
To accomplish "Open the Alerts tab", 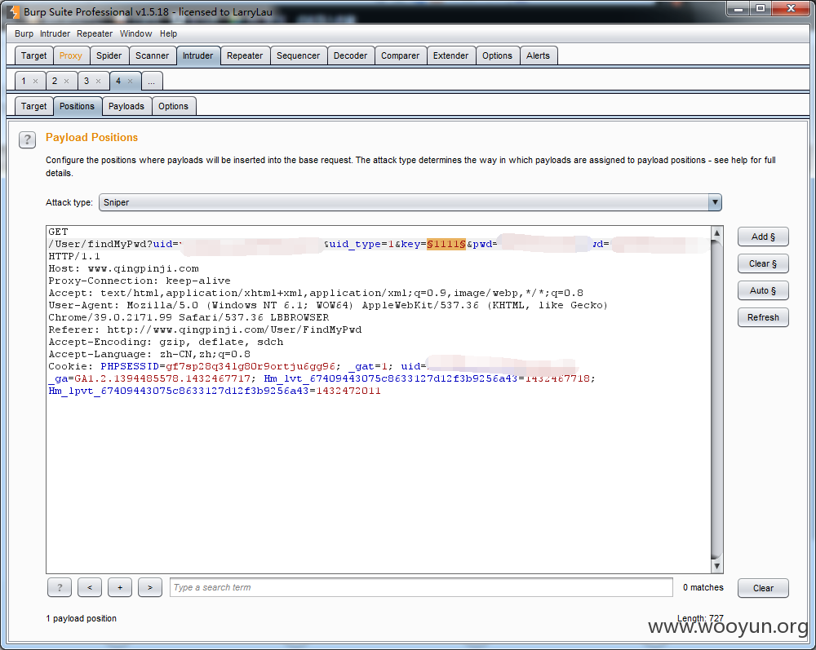I will click(538, 55).
